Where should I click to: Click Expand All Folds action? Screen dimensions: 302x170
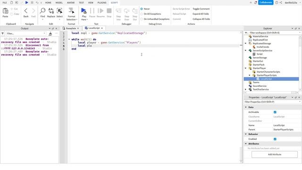click(201, 14)
